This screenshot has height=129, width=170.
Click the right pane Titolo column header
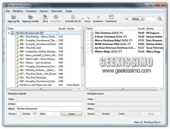pyautogui.click(x=112, y=29)
